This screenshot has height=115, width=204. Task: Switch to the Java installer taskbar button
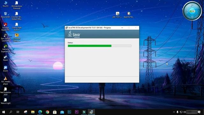(x=91, y=112)
